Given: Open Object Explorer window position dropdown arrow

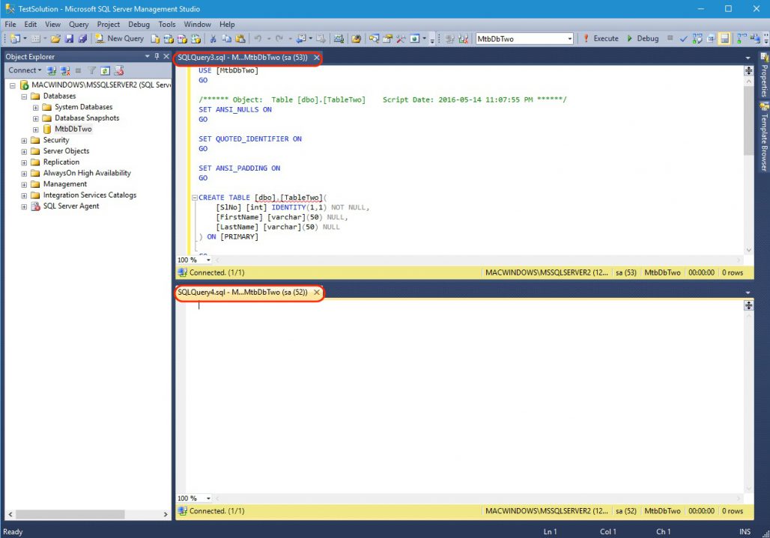Looking at the screenshot, I should tap(147, 56).
